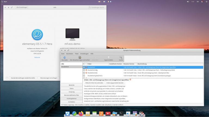Sort by Installierte Version column header

click(x=116, y=64)
